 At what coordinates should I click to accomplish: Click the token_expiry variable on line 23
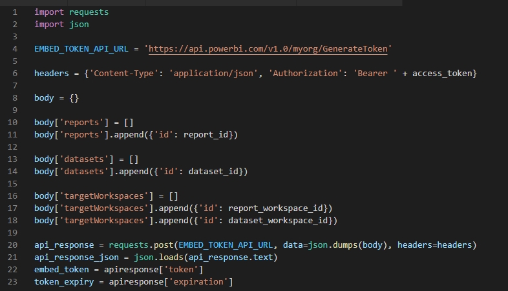(64, 282)
